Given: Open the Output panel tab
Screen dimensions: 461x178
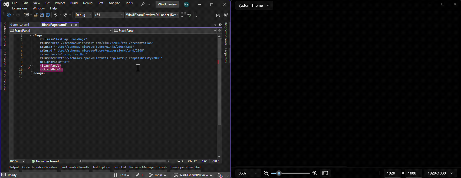Looking at the screenshot, I should coord(14,167).
